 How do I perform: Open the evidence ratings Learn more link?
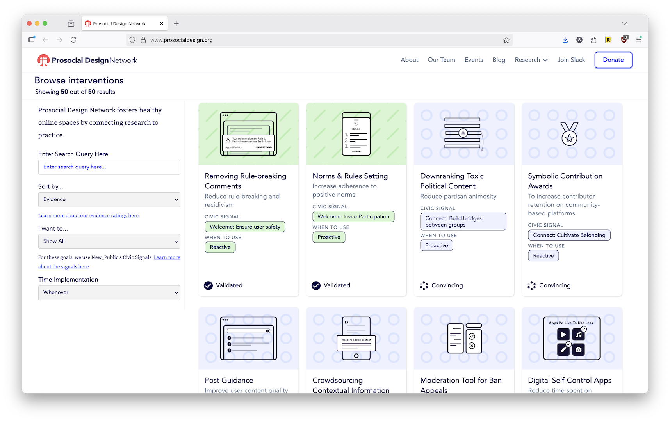[88, 215]
